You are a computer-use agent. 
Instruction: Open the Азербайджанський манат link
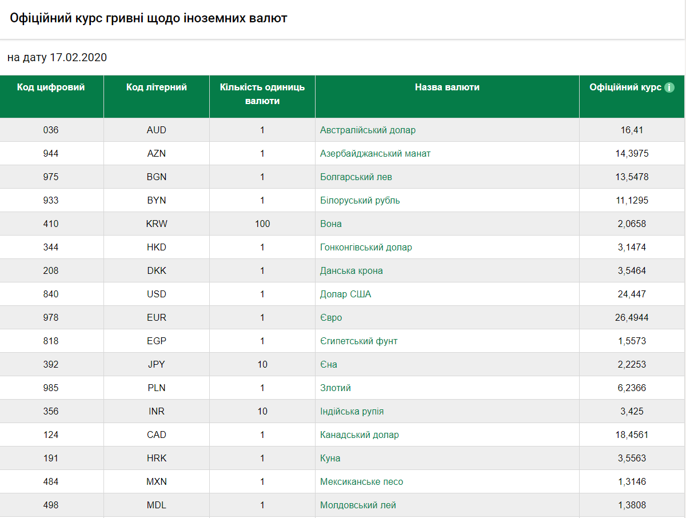[x=375, y=153]
